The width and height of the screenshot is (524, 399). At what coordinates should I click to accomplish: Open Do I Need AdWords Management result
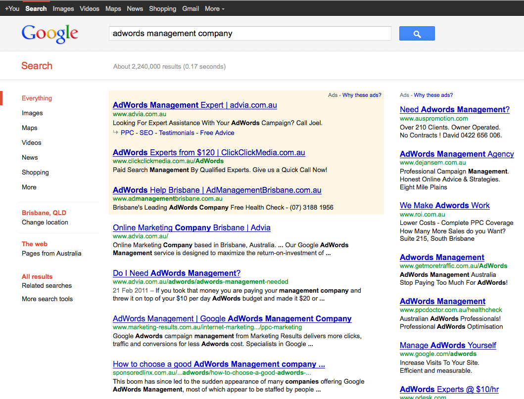pyautogui.click(x=176, y=273)
